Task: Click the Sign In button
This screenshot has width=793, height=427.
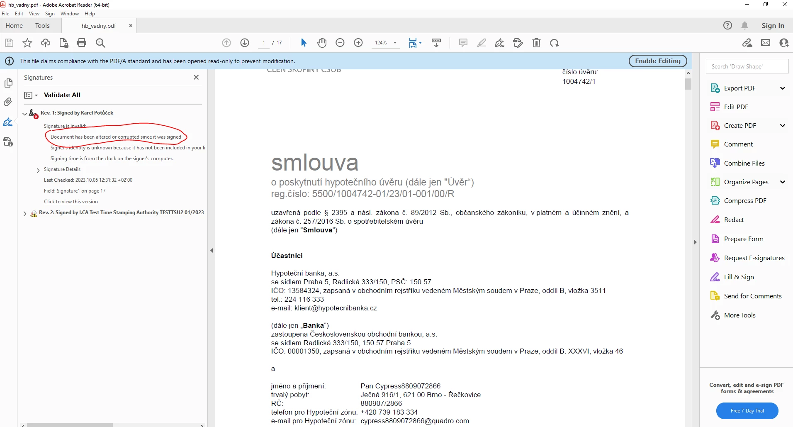Action: tap(773, 25)
